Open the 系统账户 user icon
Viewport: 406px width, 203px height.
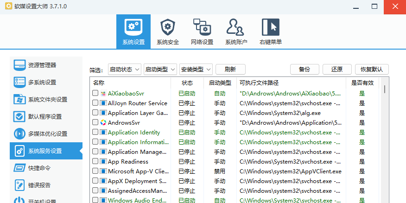point(236,27)
